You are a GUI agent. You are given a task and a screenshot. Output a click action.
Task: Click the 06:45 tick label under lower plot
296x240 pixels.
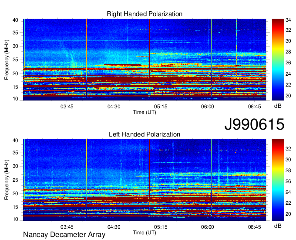point(255,227)
